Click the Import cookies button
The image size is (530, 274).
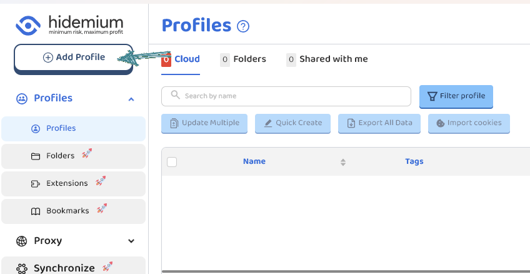[x=469, y=123]
